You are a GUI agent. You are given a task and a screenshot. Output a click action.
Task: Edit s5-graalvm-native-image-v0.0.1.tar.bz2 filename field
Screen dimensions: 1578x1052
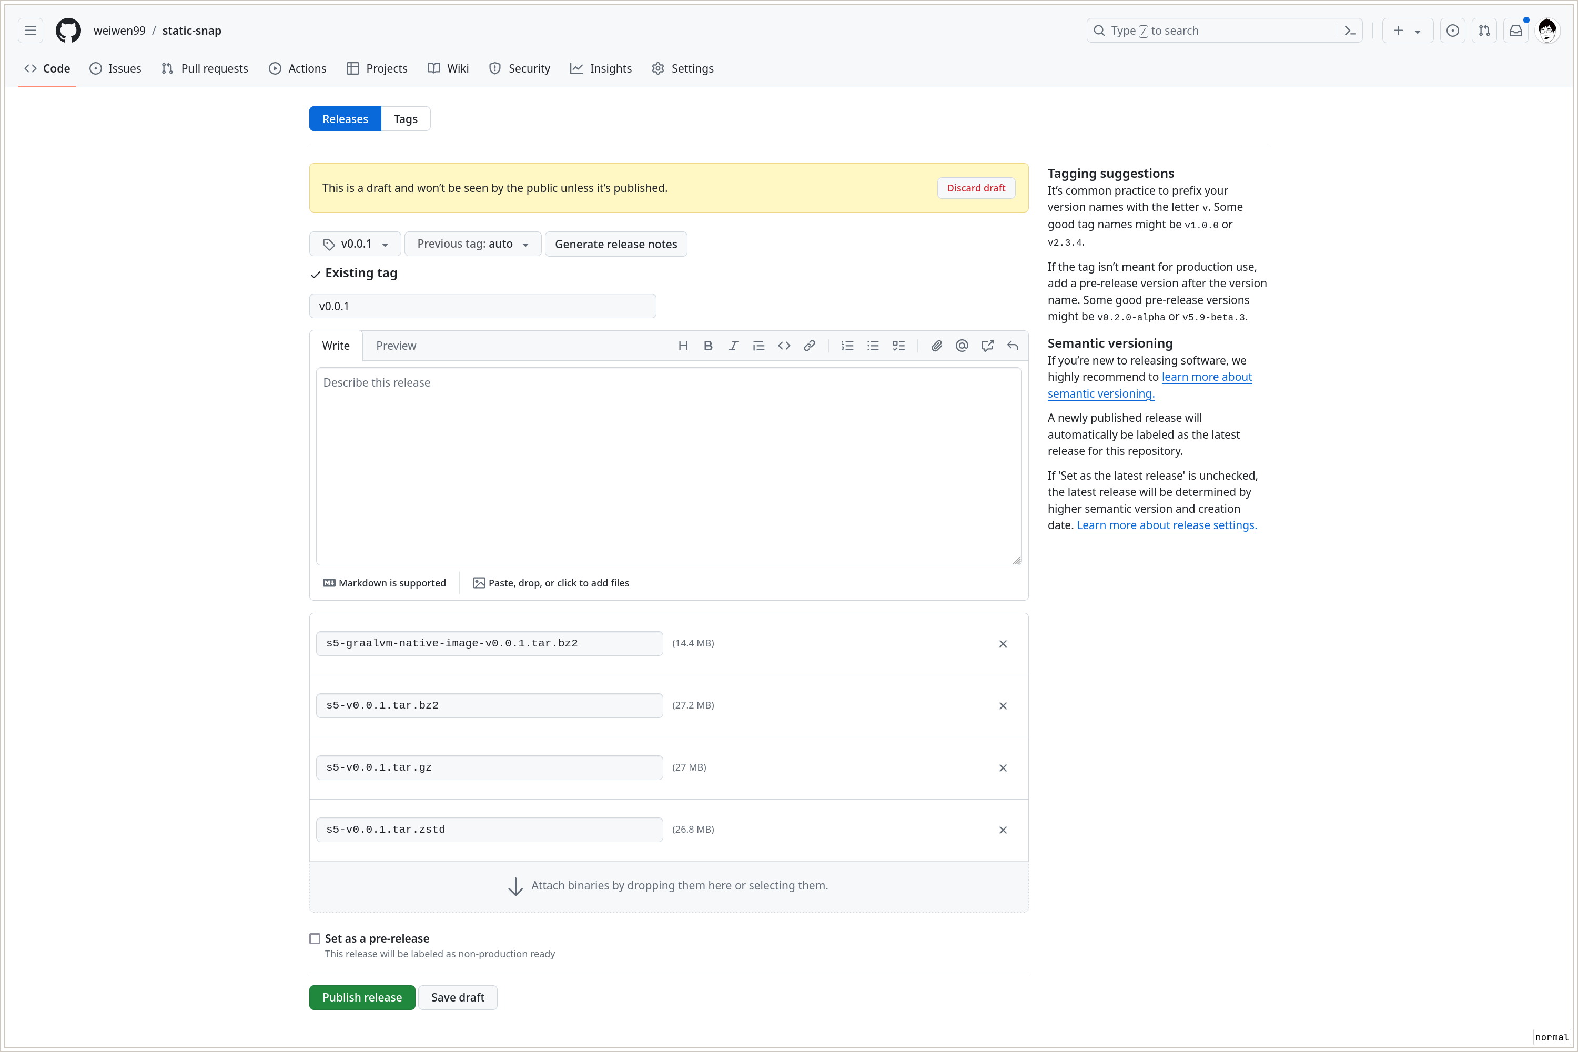tap(489, 643)
